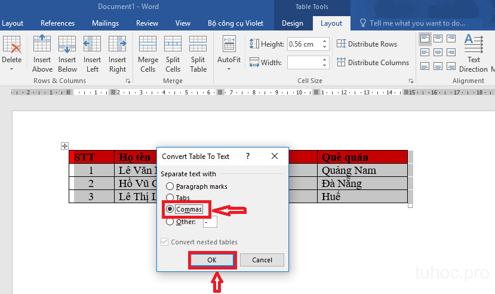The width and height of the screenshot is (495, 294).
Task: Click Split Cells
Action: click(x=173, y=54)
